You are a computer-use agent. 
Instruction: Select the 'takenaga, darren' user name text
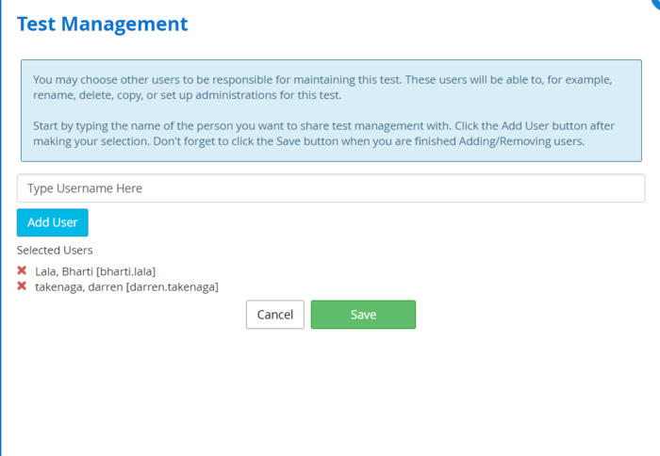click(79, 286)
